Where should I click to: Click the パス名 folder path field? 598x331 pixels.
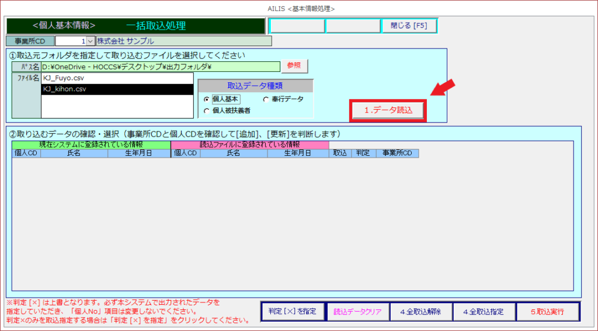click(160, 67)
